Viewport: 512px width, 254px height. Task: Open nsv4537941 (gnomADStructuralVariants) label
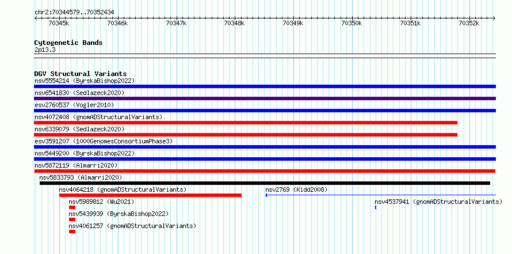[438, 202]
